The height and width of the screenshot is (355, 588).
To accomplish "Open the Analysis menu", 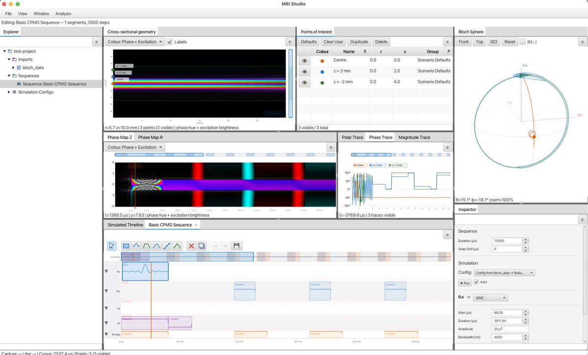I will pos(63,14).
